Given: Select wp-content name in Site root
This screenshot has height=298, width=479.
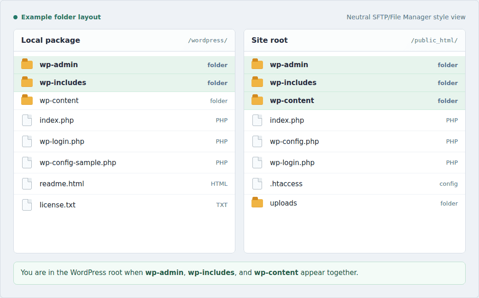Looking at the screenshot, I should tap(292, 101).
